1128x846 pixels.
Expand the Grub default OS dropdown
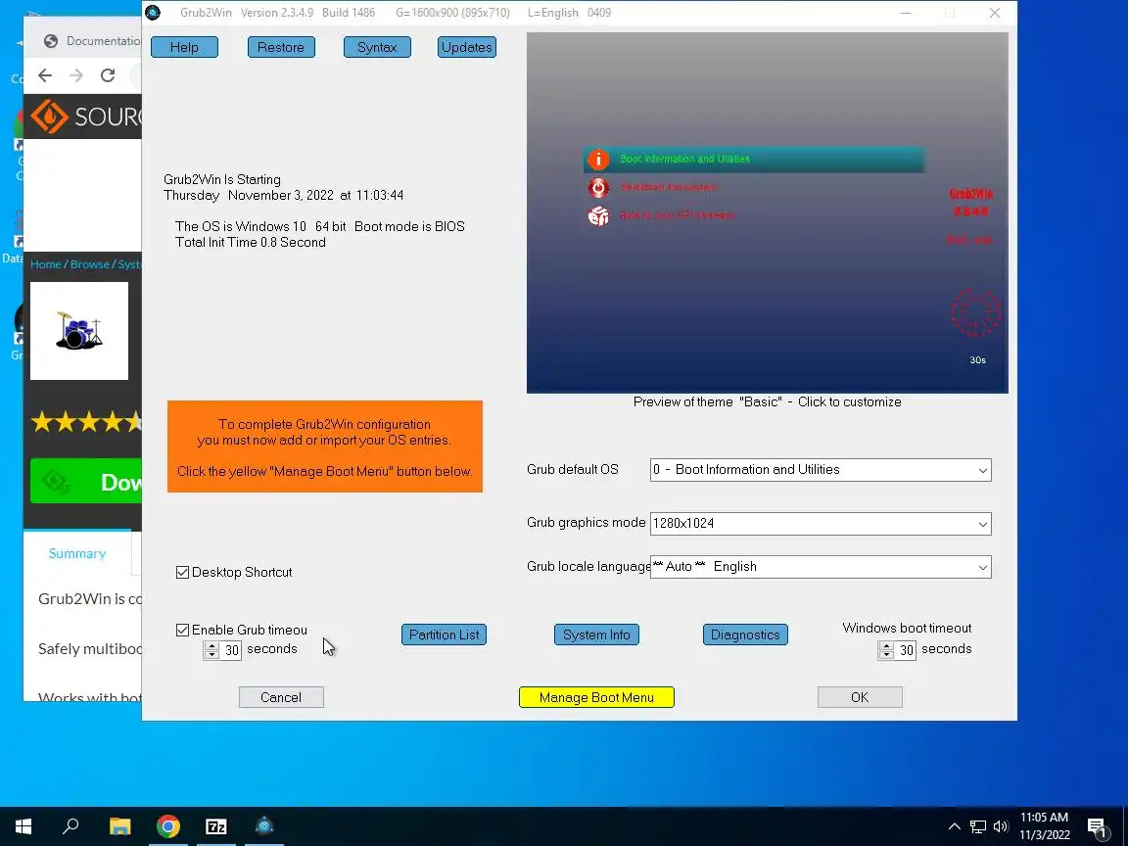982,470
